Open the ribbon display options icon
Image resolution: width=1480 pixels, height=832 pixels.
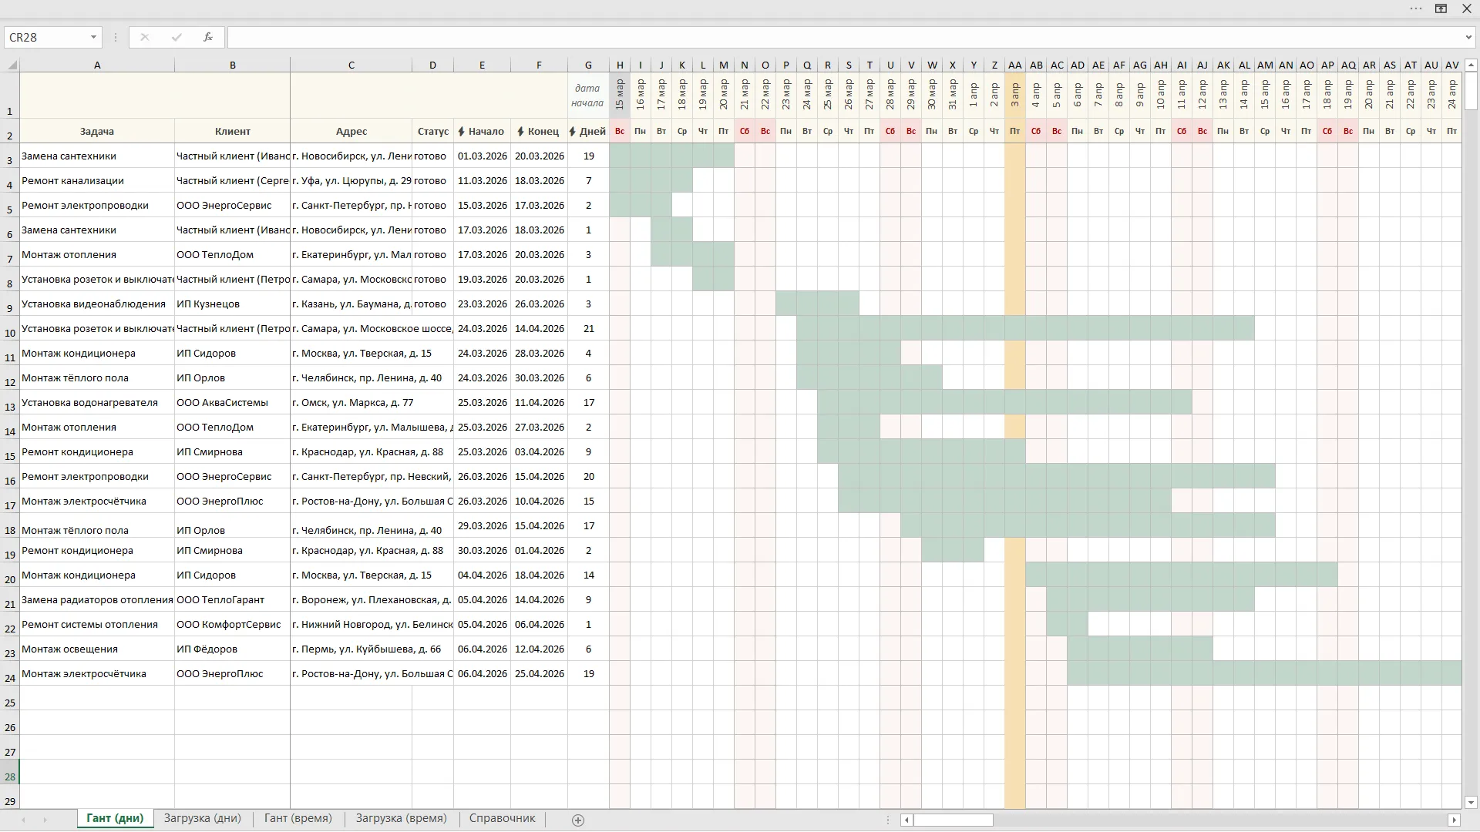tap(1441, 8)
